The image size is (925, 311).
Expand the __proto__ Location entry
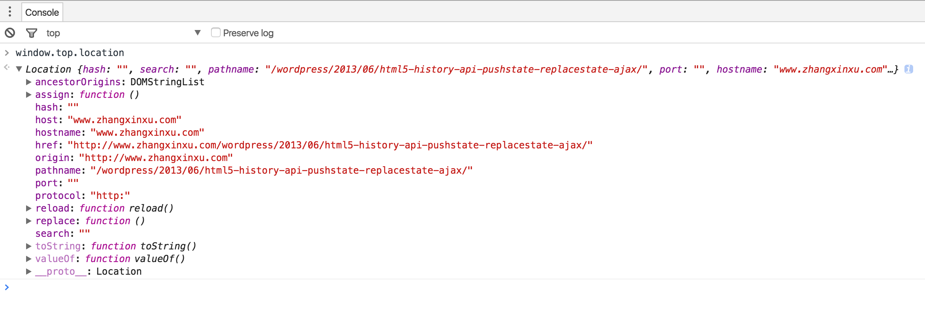[28, 272]
